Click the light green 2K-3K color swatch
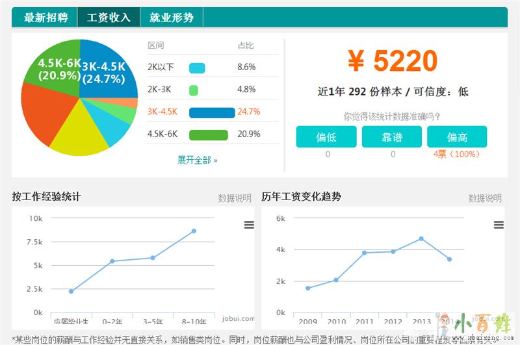This screenshot has height=345, width=520. [193, 90]
